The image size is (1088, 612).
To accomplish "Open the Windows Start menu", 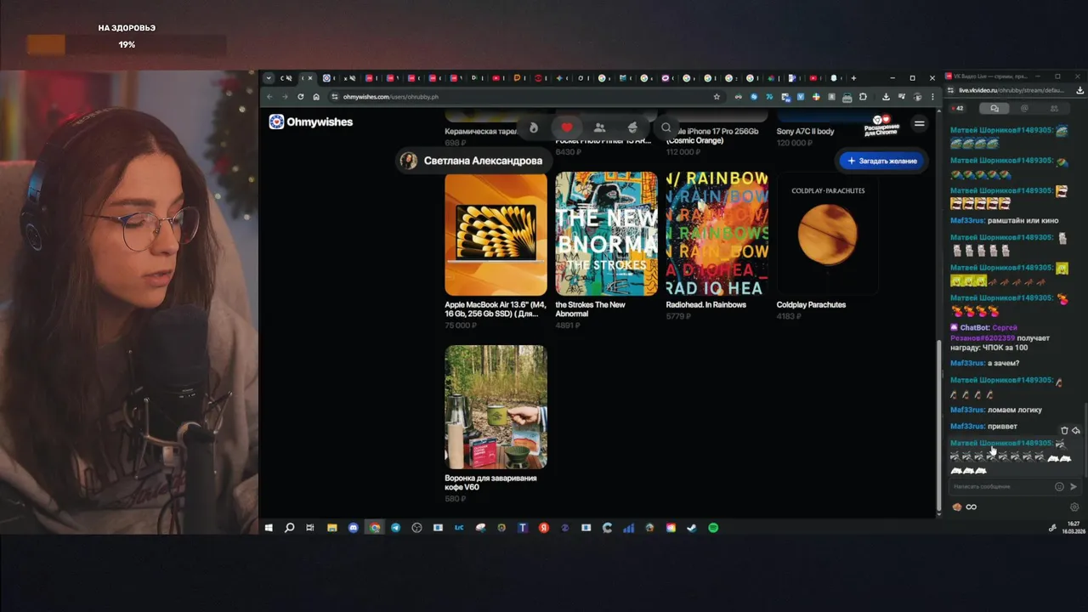I will point(269,528).
